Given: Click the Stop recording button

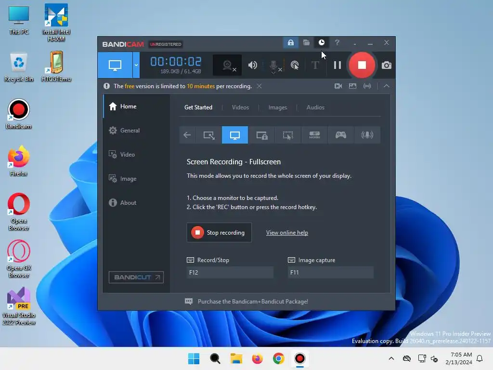Looking at the screenshot, I should (219, 233).
